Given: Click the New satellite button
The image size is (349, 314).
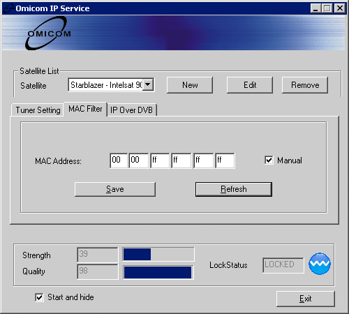Looking at the screenshot, I should coord(190,85).
